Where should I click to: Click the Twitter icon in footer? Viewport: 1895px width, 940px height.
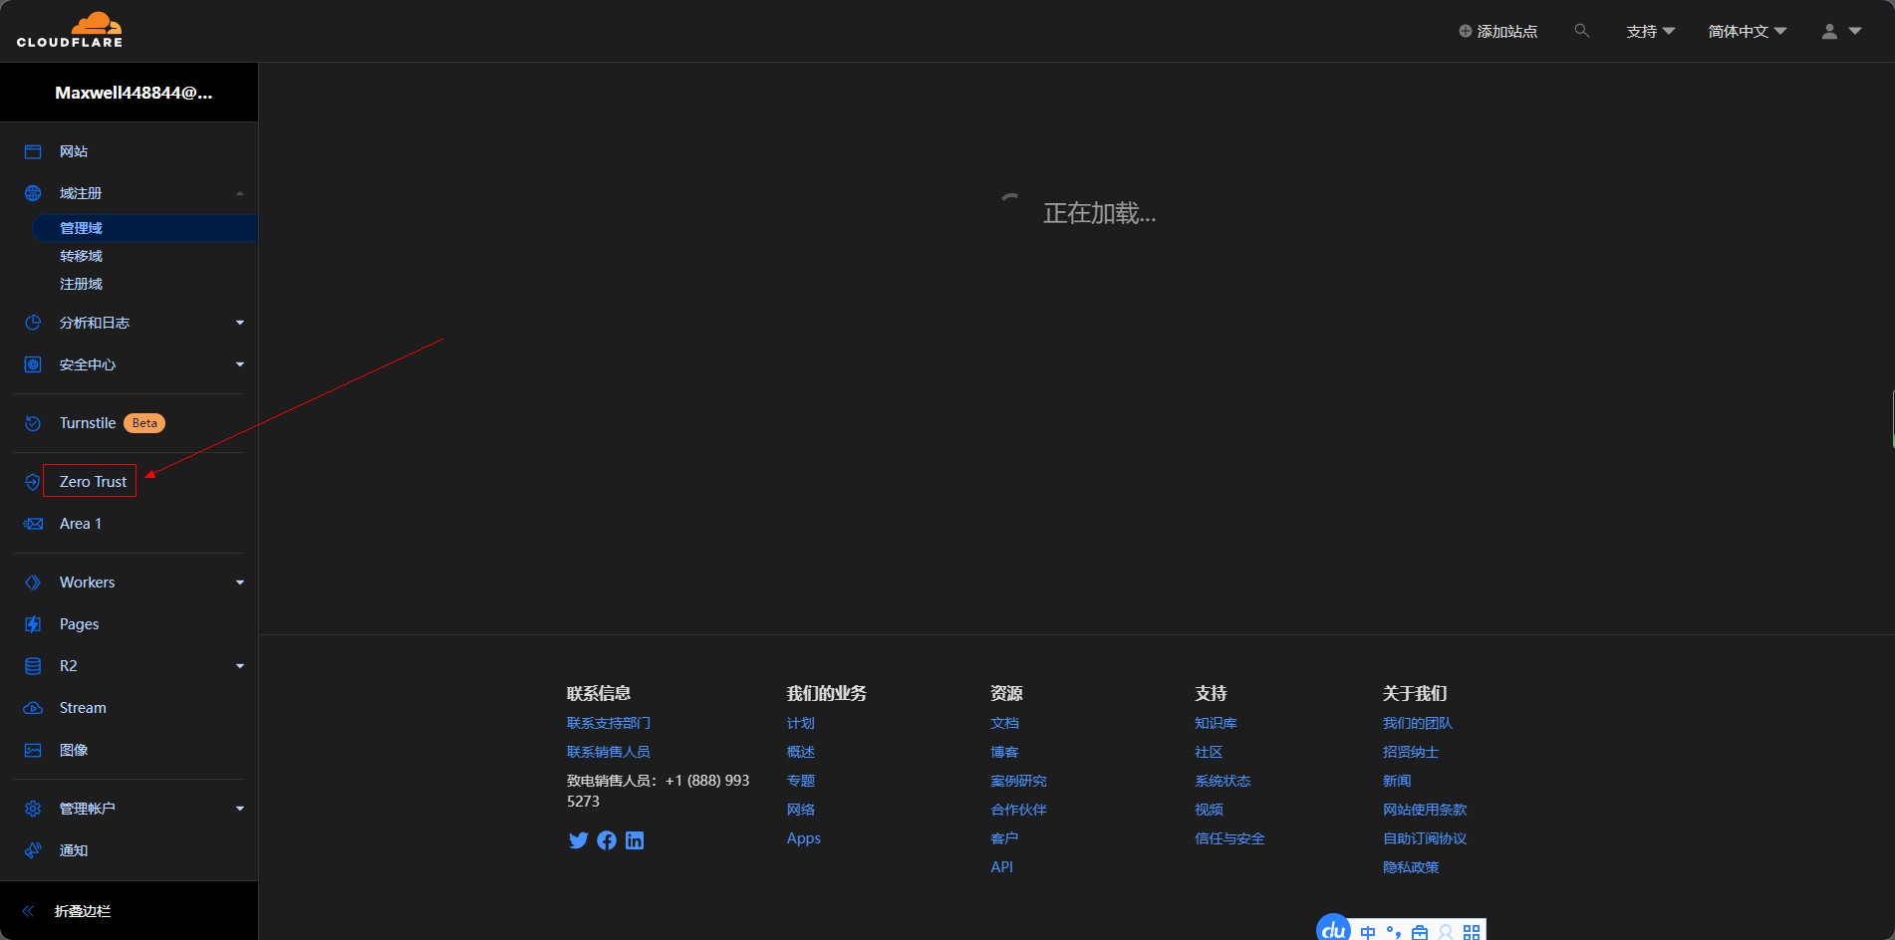(578, 840)
